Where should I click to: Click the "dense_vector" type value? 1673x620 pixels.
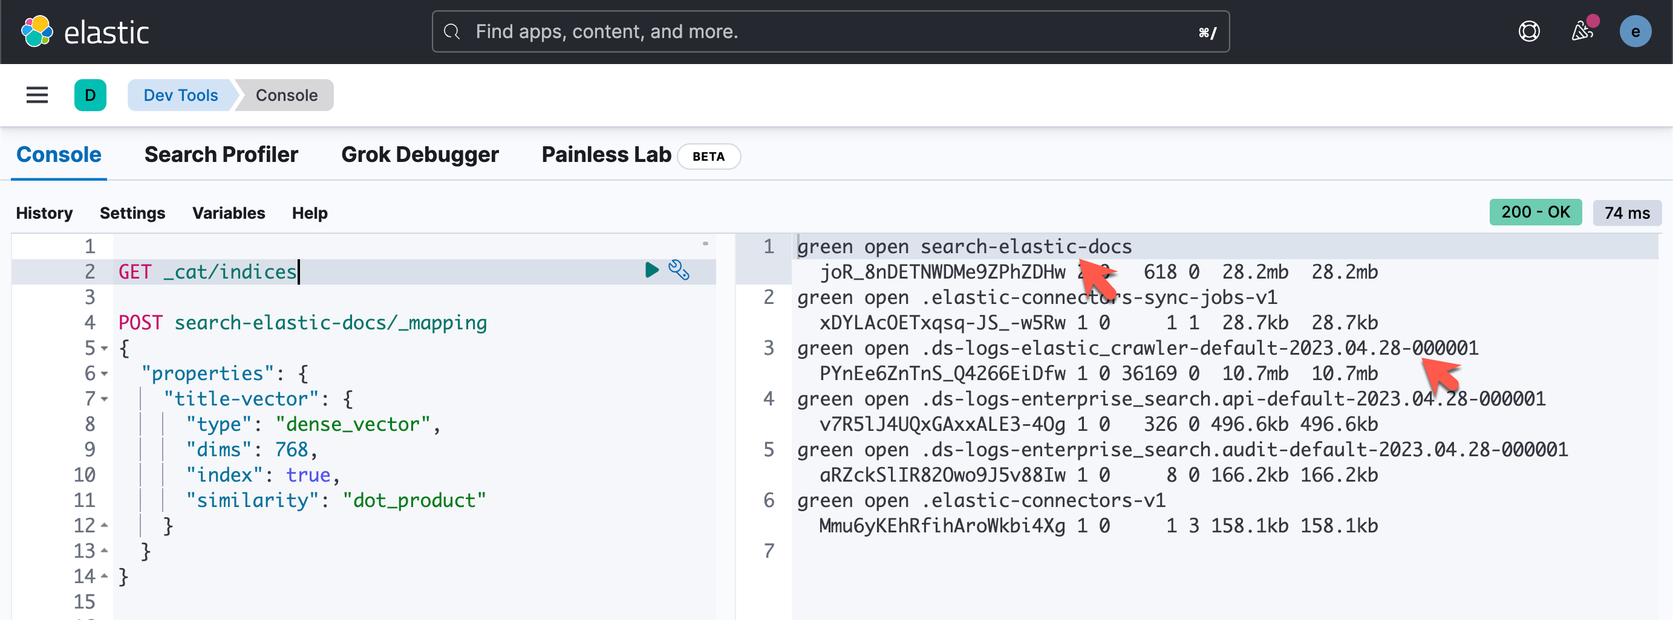pyautogui.click(x=352, y=424)
